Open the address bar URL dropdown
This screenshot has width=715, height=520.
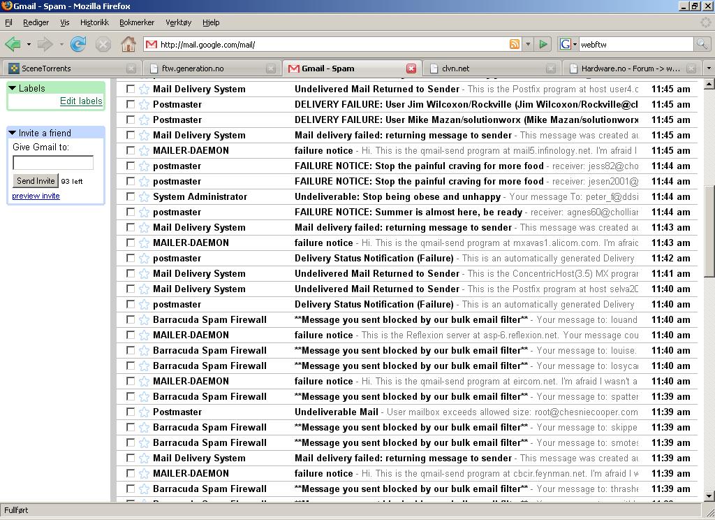[528, 44]
